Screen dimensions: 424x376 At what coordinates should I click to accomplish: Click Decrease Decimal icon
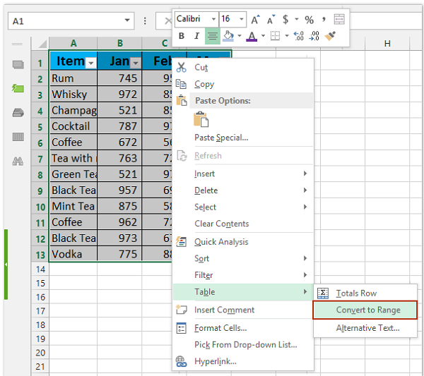click(314, 36)
